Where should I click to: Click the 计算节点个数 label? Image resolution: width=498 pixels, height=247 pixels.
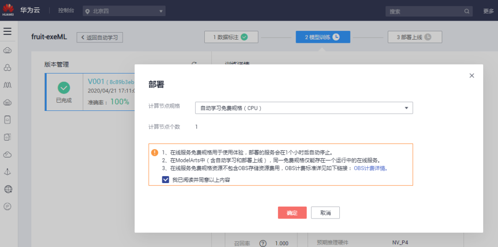164,126
